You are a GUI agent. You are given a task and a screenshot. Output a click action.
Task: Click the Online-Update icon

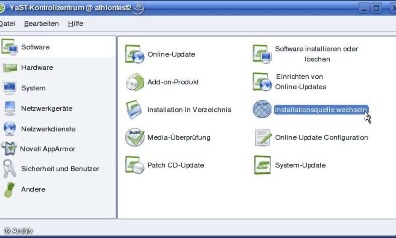click(x=135, y=54)
